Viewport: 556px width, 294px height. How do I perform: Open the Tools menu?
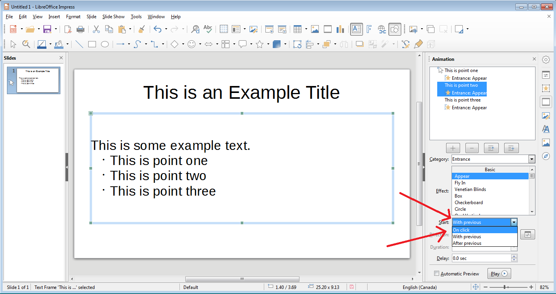(136, 17)
